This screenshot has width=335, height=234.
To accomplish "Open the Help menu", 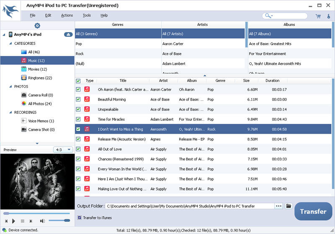I will [x=104, y=15].
